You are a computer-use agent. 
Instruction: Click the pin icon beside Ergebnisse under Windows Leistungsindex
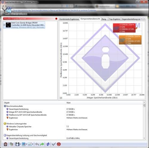[7, 130]
